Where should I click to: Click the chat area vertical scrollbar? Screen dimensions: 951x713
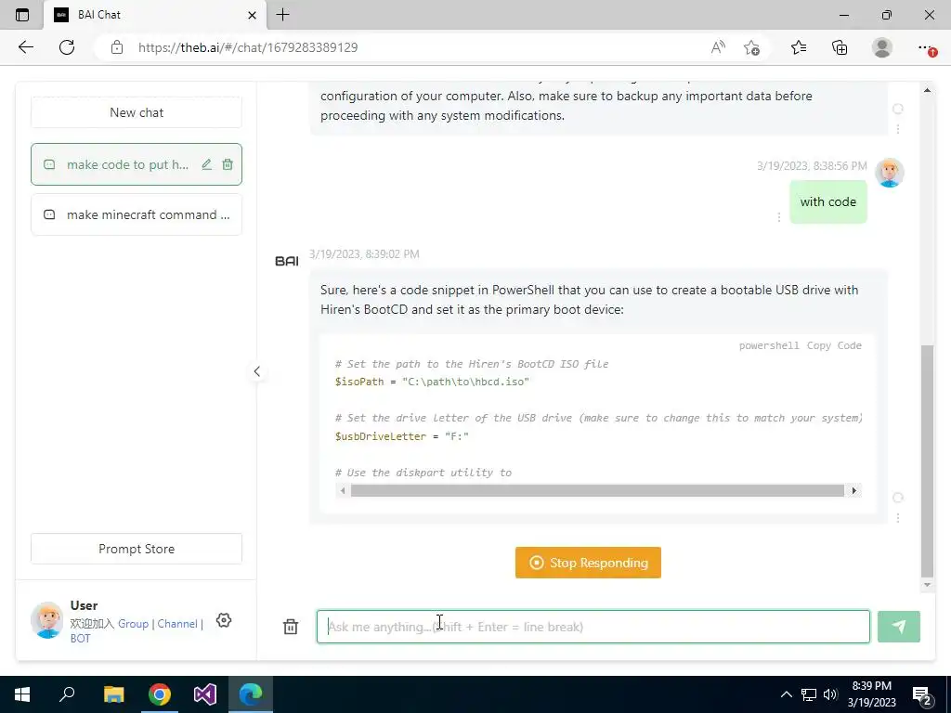pyautogui.click(x=927, y=460)
